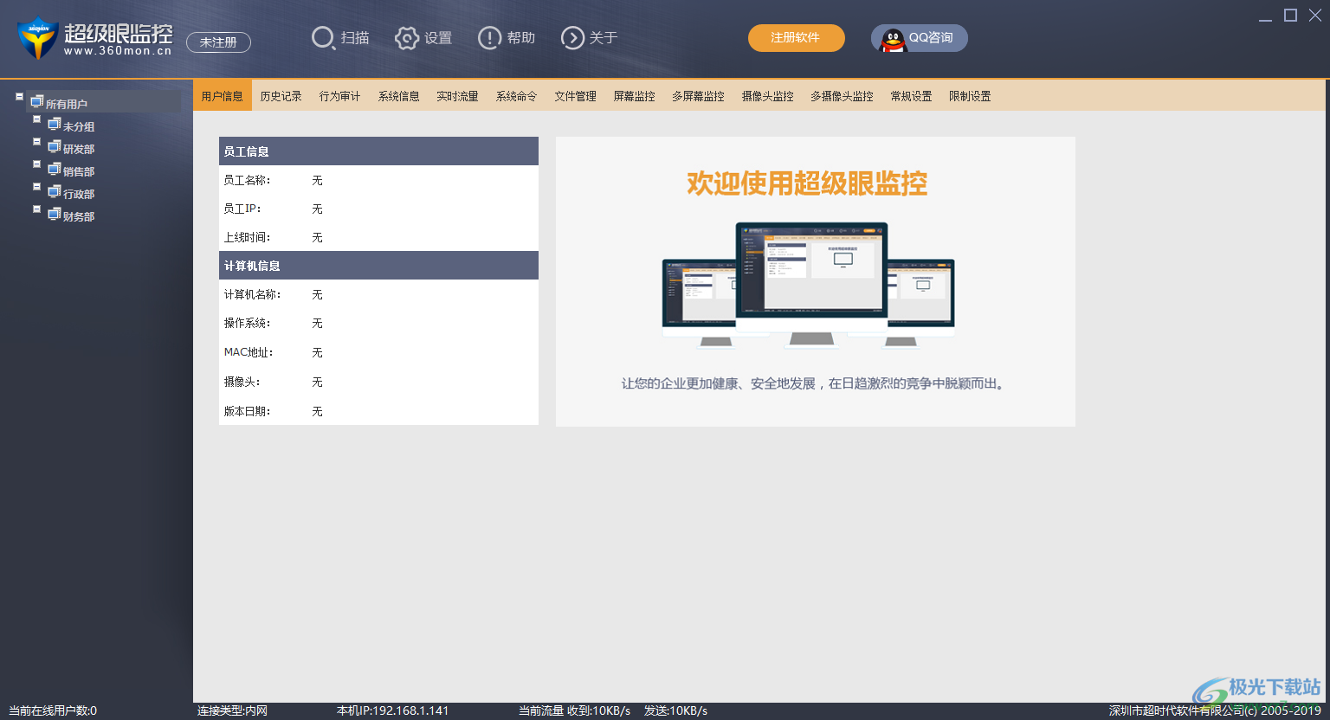The image size is (1330, 720).
Task: Open the 多屏幕监控 tab
Action: point(699,96)
